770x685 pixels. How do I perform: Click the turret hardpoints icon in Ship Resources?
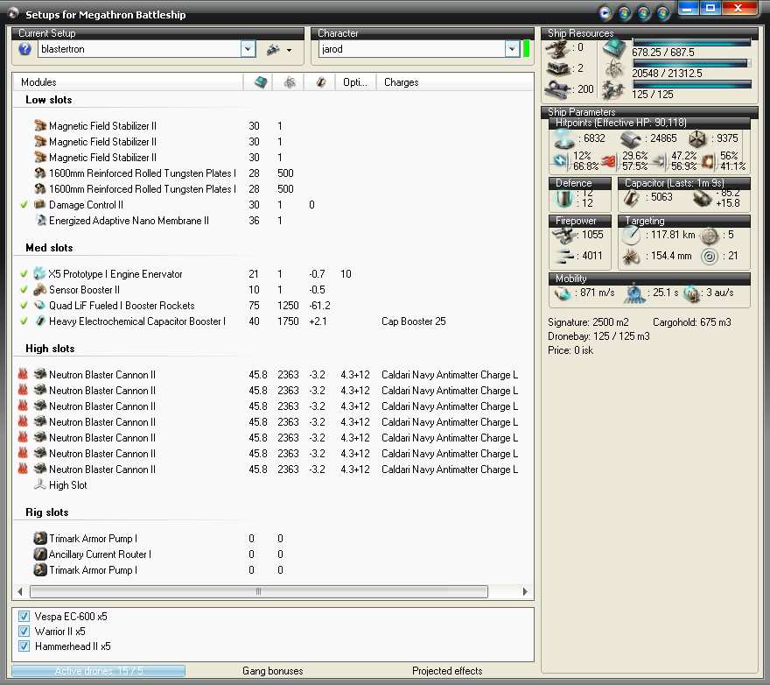(556, 49)
